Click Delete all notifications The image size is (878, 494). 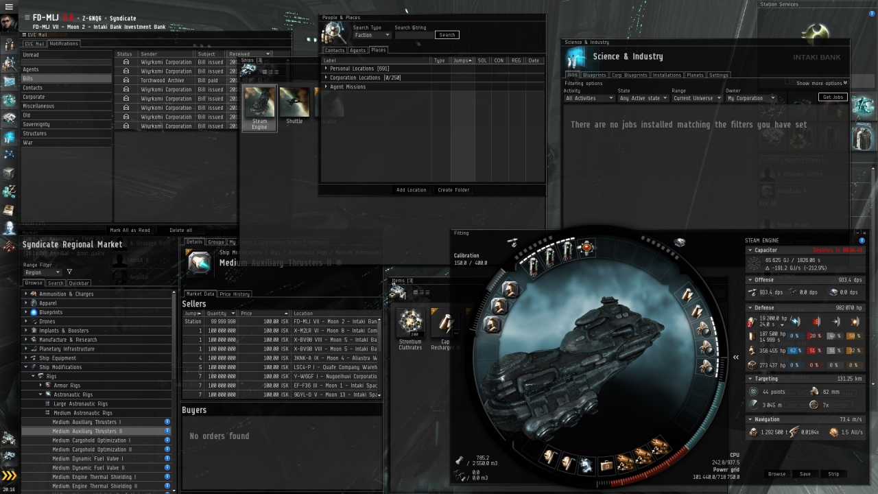click(x=180, y=231)
